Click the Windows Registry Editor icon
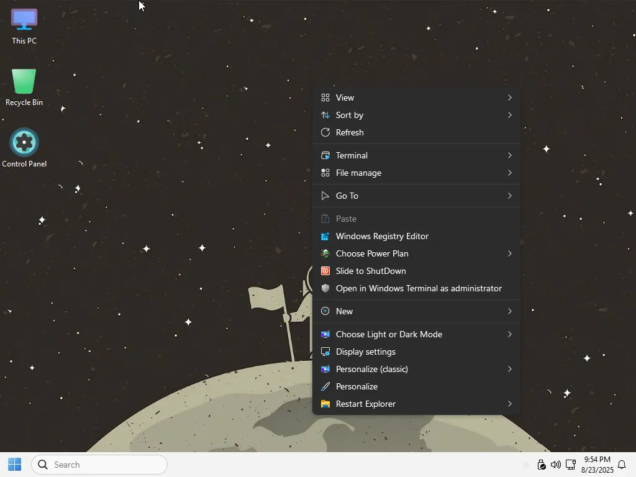 (x=325, y=237)
